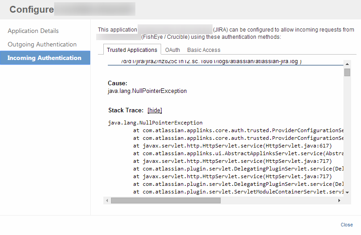The height and width of the screenshot is (235, 361).
Task: Click the vertical scrollbar up arrow
Action: (x=347, y=64)
